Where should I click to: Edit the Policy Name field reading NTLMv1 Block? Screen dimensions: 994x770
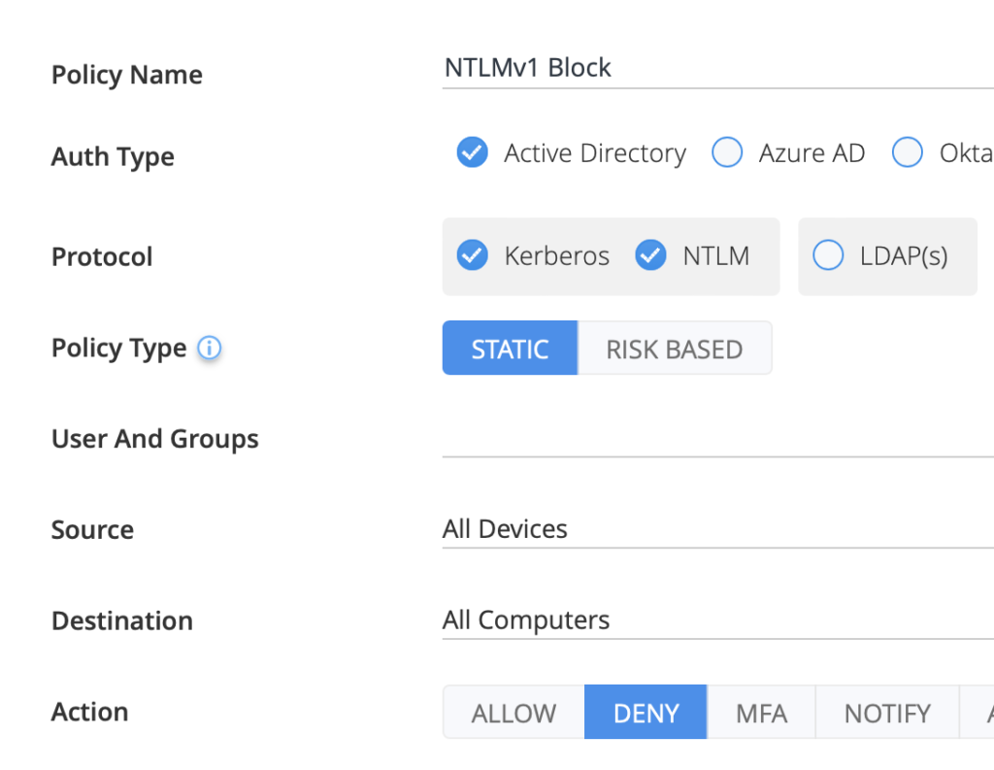click(x=679, y=68)
